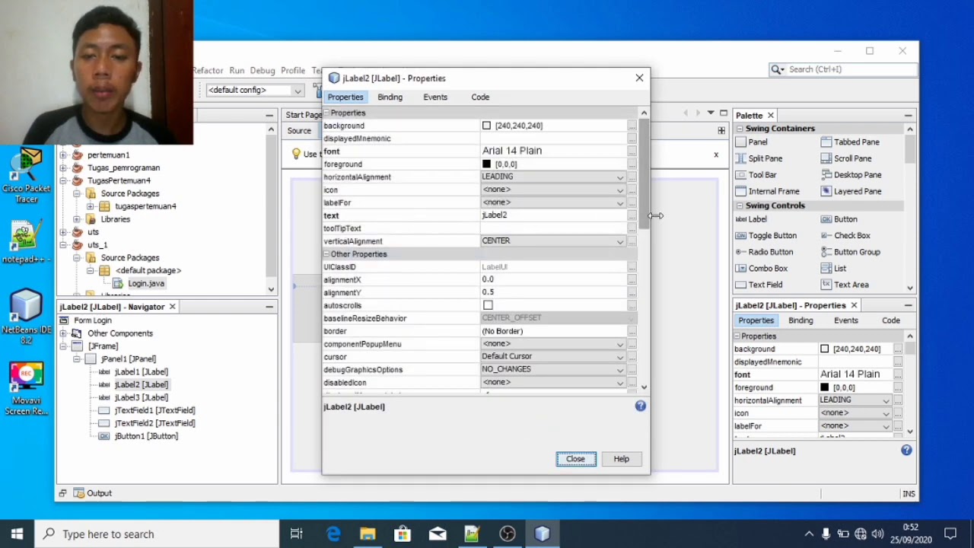
Task: Click foreground black color swatch in dialog
Action: tap(486, 164)
